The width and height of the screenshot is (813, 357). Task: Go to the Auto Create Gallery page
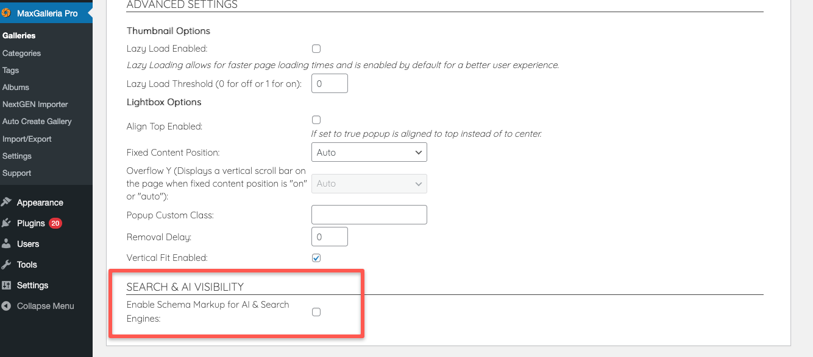[37, 121]
